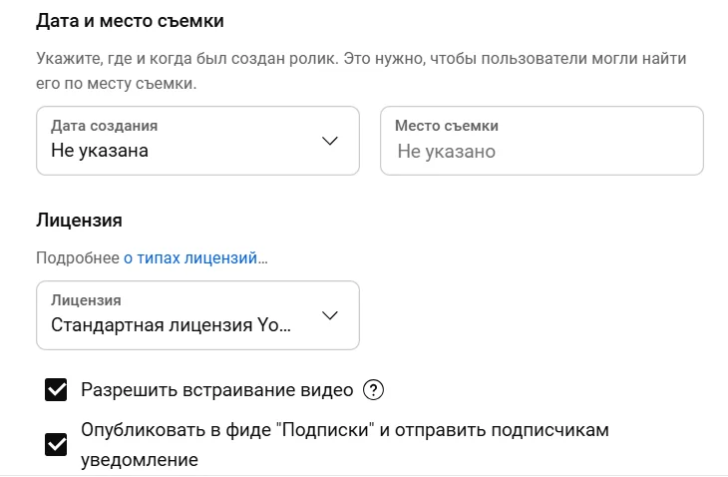Click the "Разрешить встраивание видео" label text
This screenshot has height=477, width=728.
tap(215, 389)
